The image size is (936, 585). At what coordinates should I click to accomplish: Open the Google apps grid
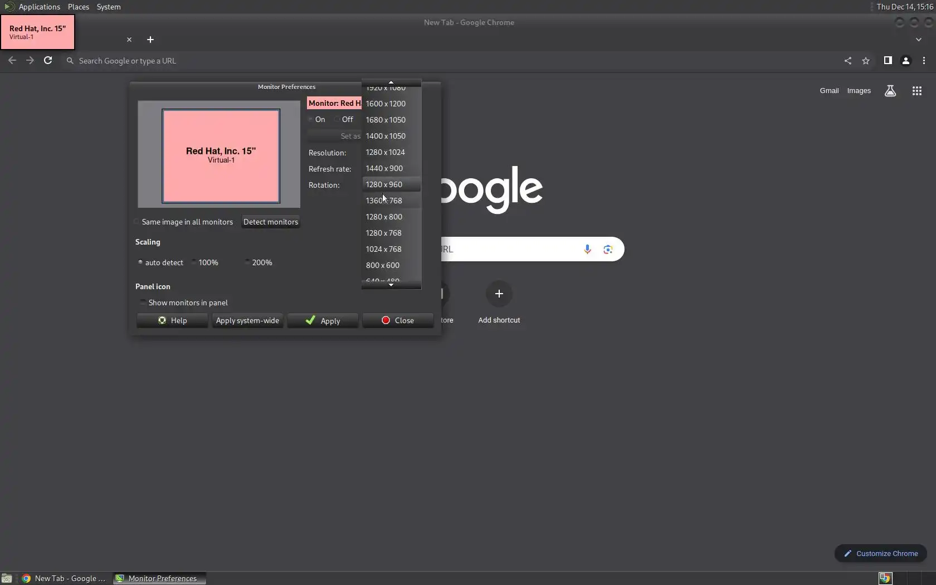click(x=917, y=91)
